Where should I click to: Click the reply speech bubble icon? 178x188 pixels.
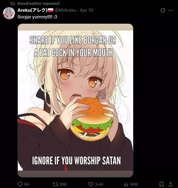[x=20, y=184]
